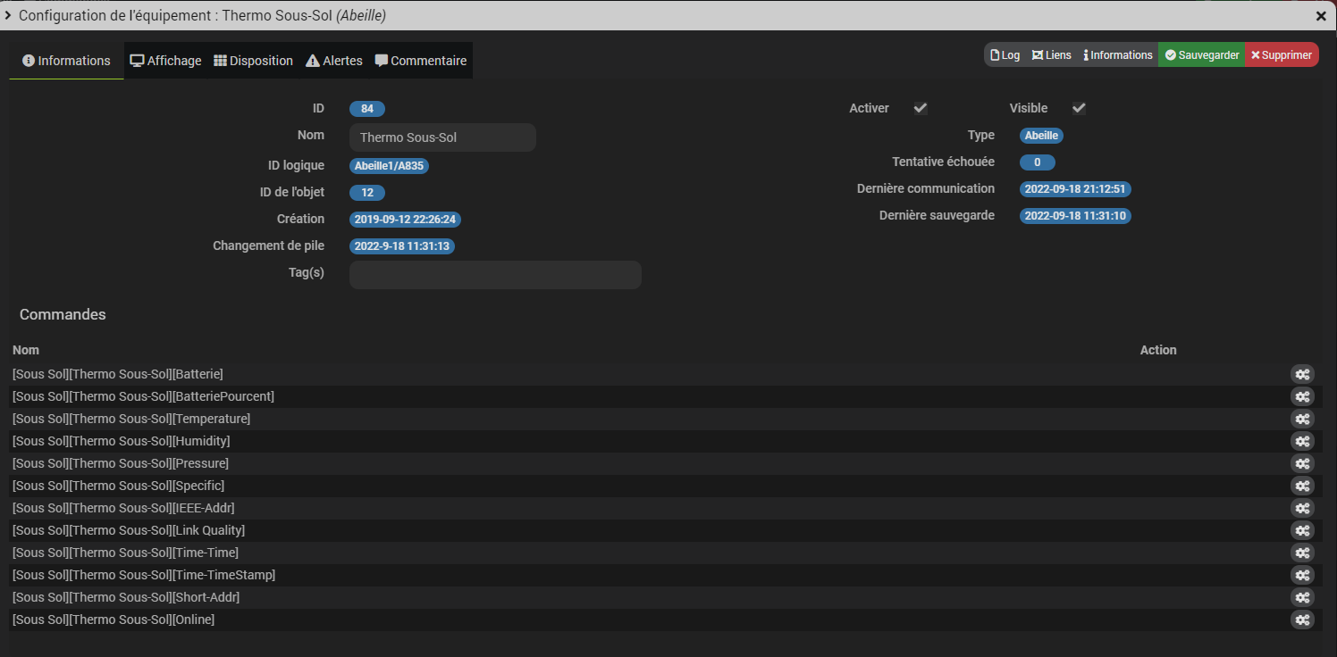The image size is (1337, 657).
Task: Click the Action column header
Action: pos(1158,350)
